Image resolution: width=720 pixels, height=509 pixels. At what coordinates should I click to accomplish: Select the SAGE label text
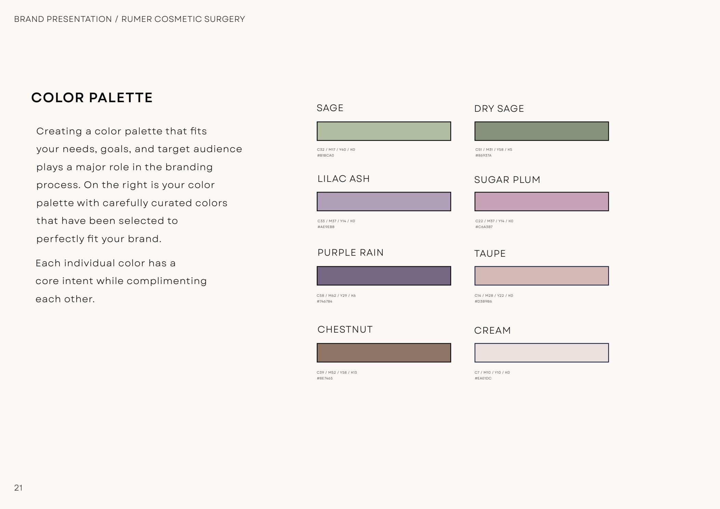coord(330,108)
